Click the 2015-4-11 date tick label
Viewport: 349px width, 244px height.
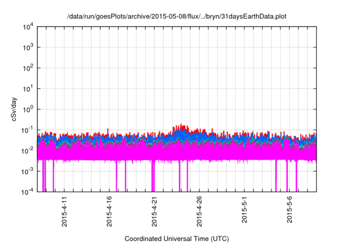(x=64, y=211)
